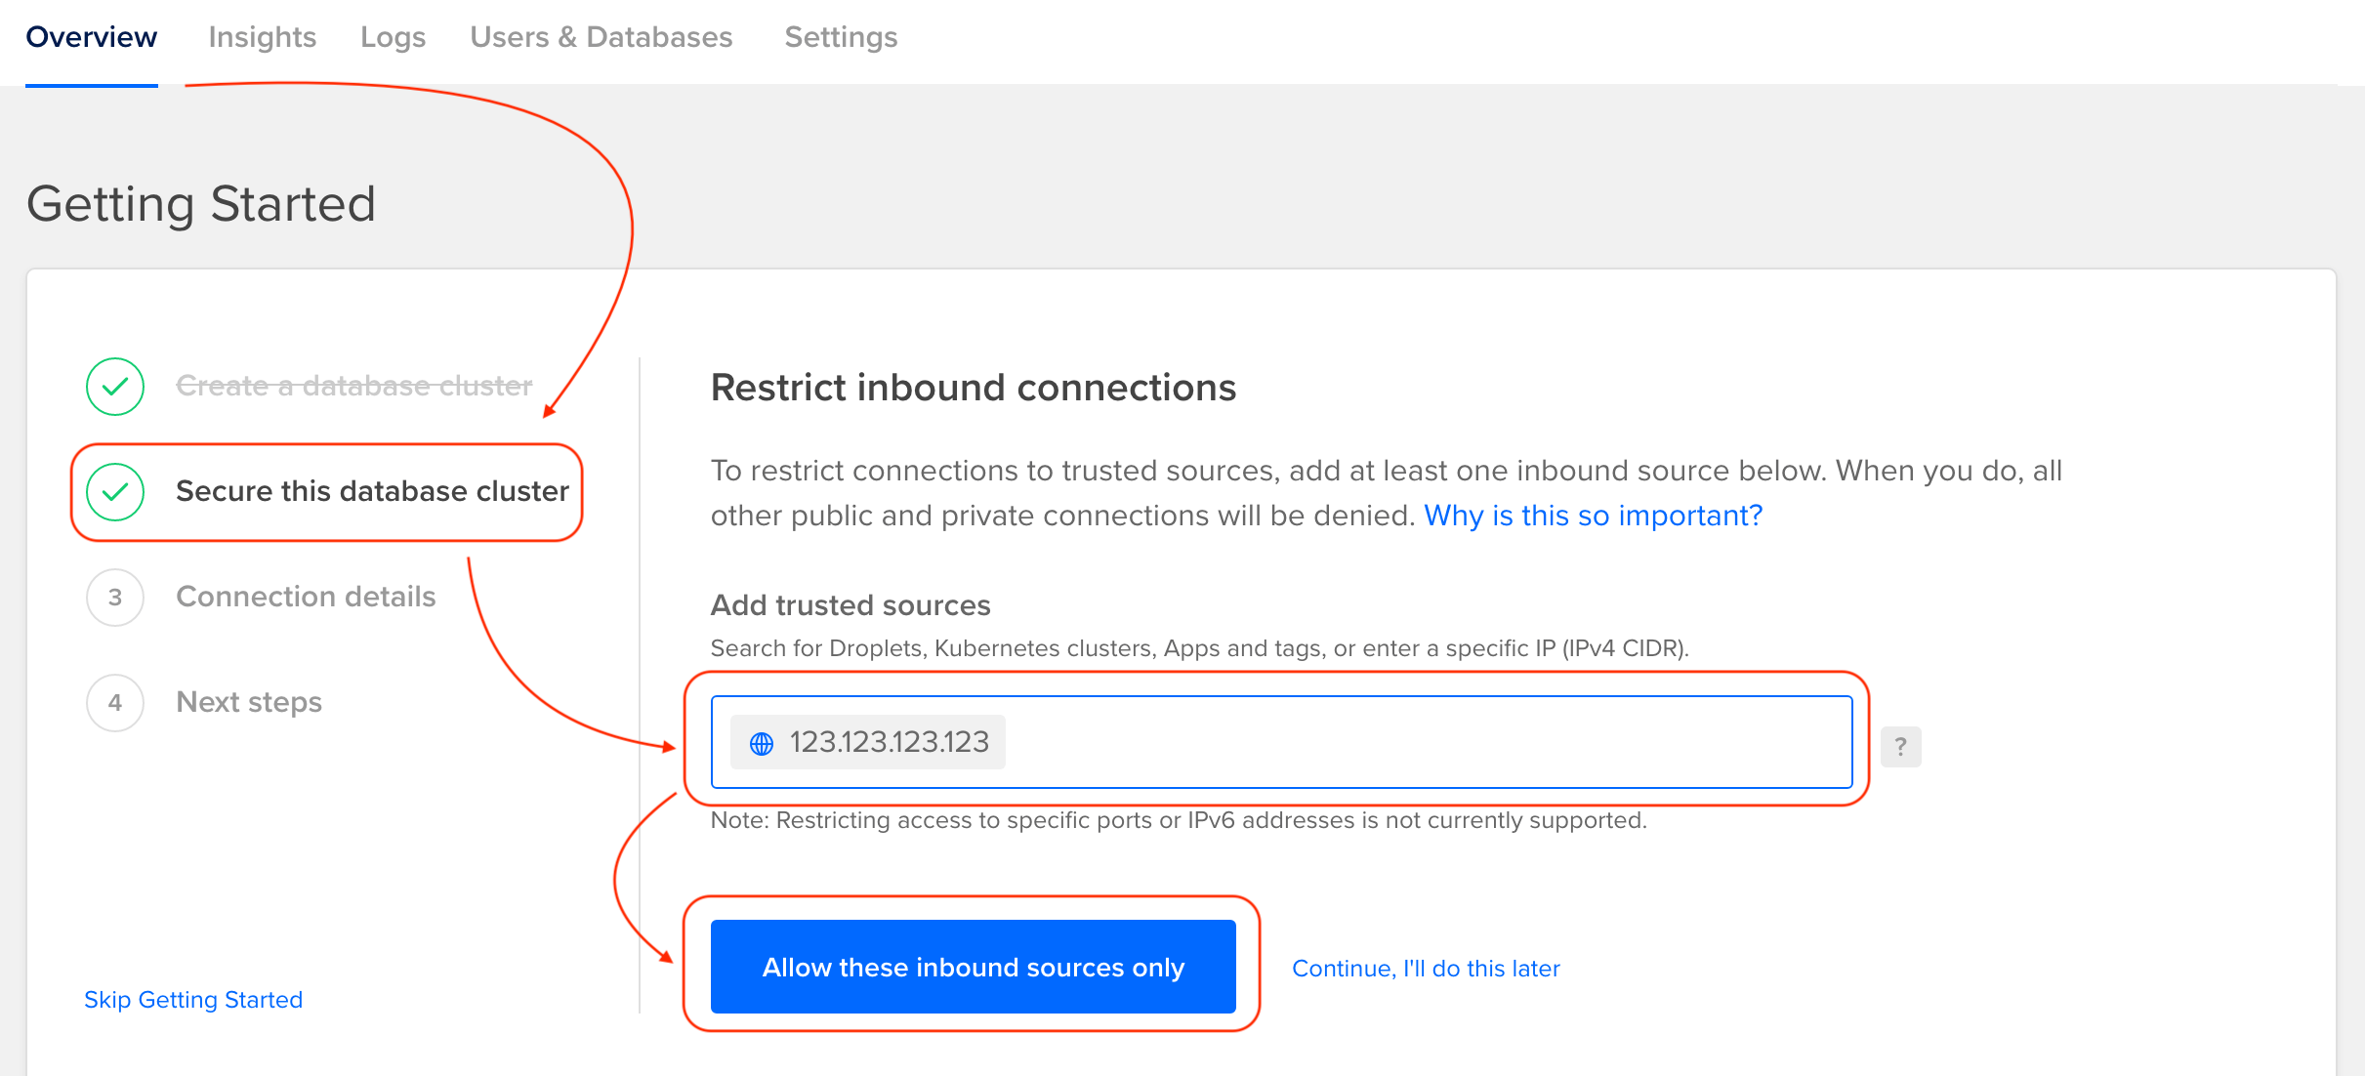
Task: Go to Users & Databases
Action: tap(601, 37)
